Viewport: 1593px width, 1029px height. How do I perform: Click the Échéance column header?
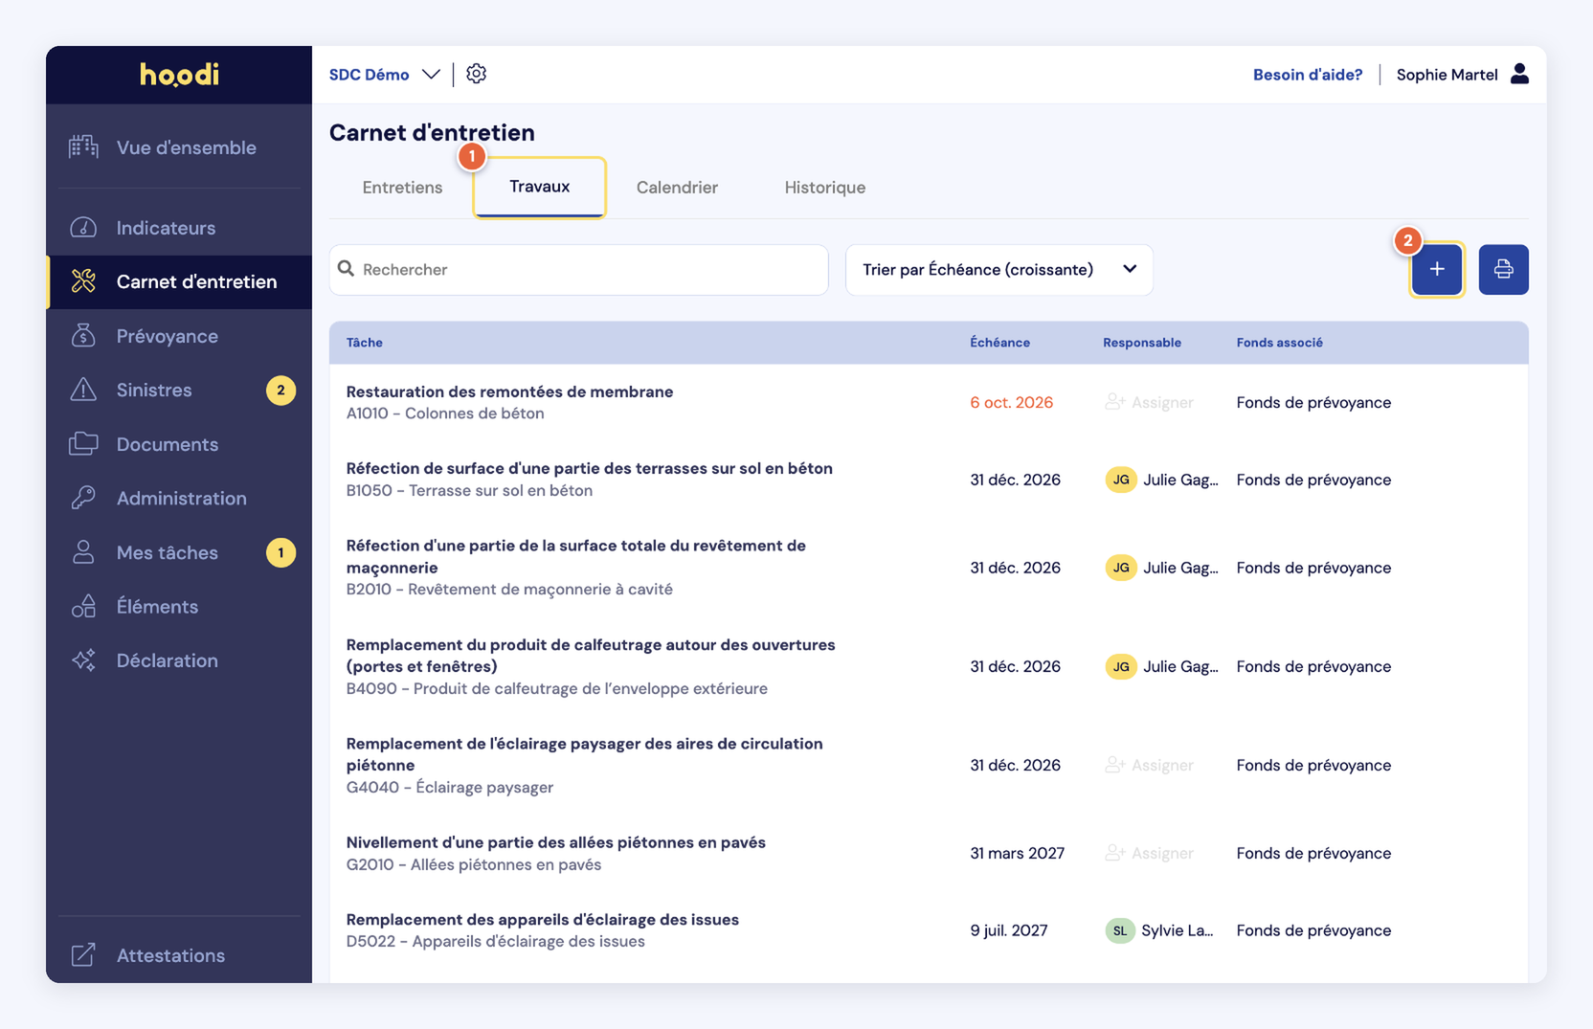click(999, 343)
